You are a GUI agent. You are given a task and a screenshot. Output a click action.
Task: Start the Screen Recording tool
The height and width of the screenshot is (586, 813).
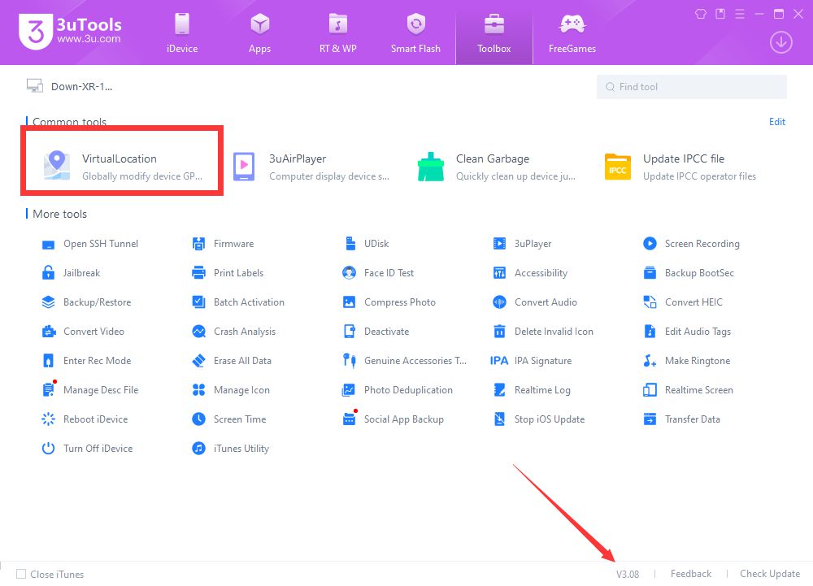pos(691,244)
